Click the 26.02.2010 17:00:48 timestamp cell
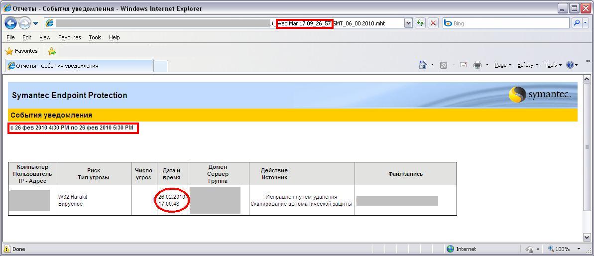Viewport: 594px width, 256px height. [172, 200]
